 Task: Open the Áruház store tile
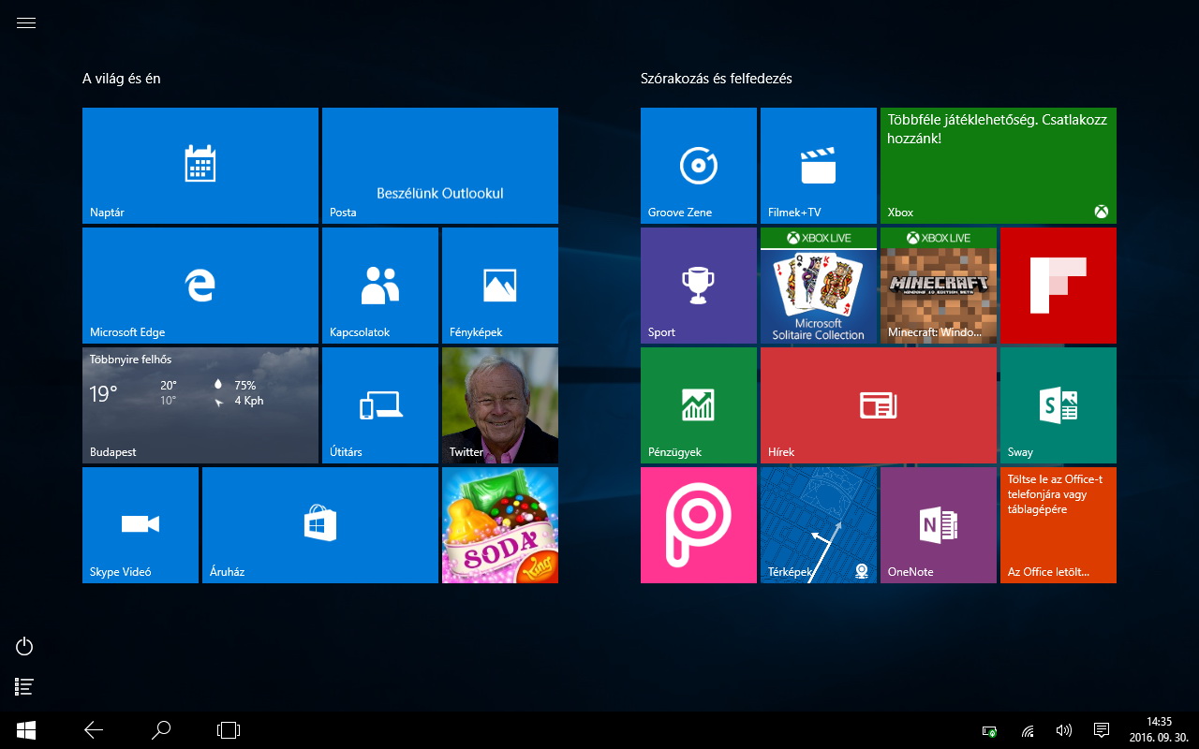(320, 525)
